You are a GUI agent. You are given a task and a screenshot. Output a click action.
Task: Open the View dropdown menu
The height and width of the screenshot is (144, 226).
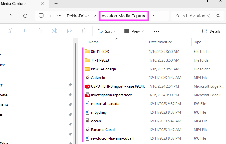tap(134, 31)
